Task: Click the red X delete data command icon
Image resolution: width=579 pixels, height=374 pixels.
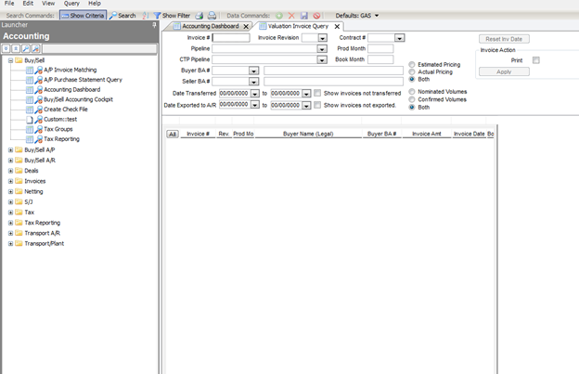Action: [x=291, y=16]
